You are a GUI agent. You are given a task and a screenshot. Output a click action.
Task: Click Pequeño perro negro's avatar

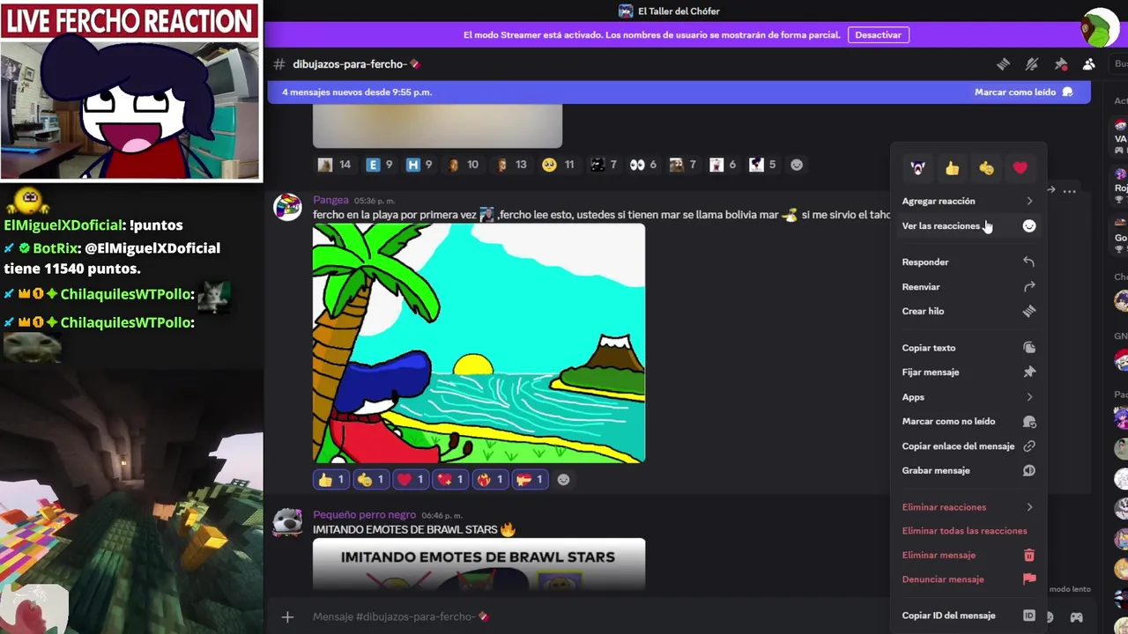coord(287,521)
